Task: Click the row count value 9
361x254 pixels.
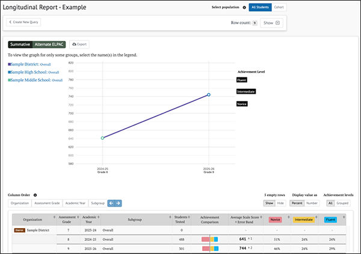Action: (255, 23)
